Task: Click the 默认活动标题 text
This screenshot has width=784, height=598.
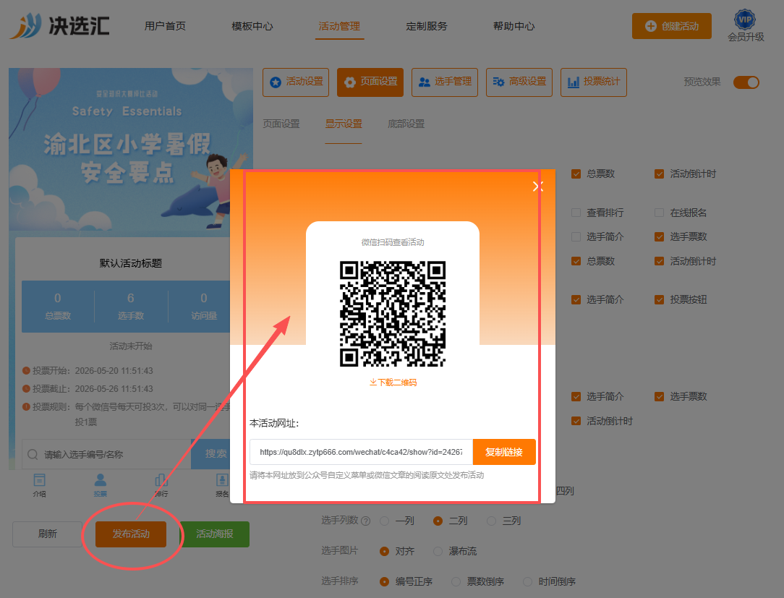Action: pos(130,263)
